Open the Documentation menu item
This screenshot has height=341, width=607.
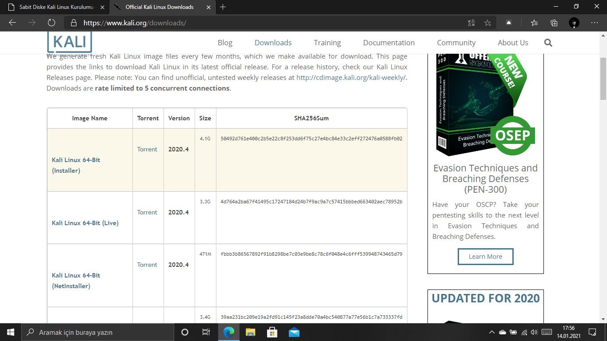pyautogui.click(x=389, y=43)
